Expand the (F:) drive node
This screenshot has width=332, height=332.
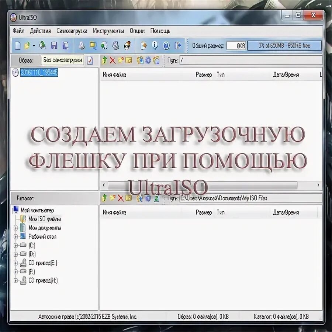[15, 272]
